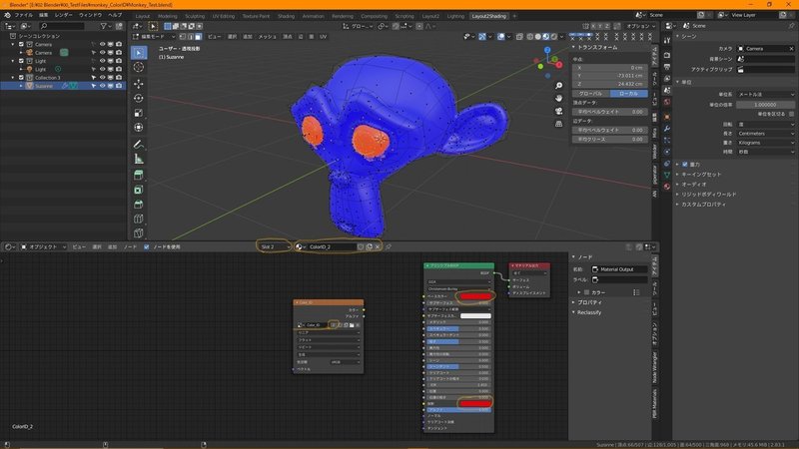Choose the Extrude Region tool
Viewport: 799px width, 449px height.
click(x=139, y=176)
